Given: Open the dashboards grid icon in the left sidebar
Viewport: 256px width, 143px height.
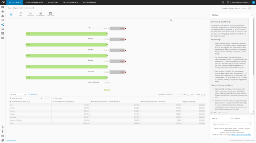Looking at the screenshot, I should [x=3, y=7].
